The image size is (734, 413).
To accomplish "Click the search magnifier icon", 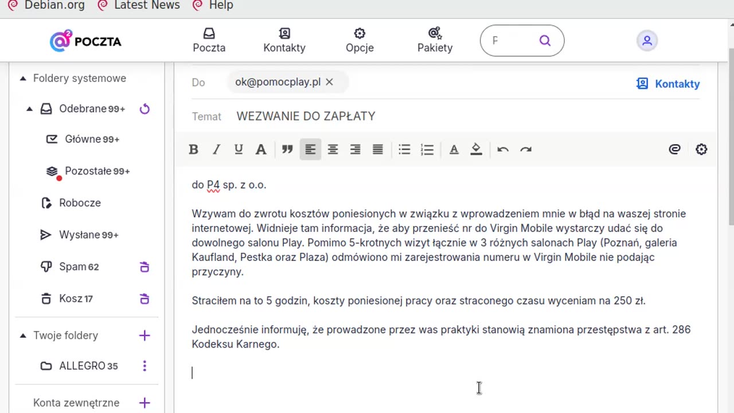I will tap(545, 41).
